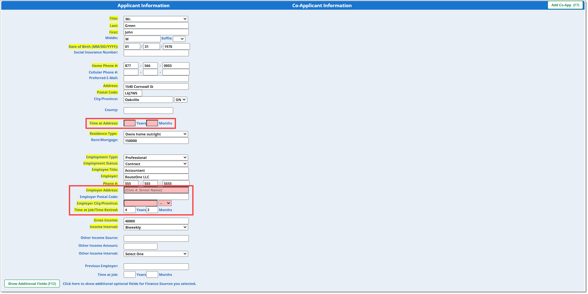The image size is (588, 294).
Task: Click the Middle initial field
Action: point(142,39)
